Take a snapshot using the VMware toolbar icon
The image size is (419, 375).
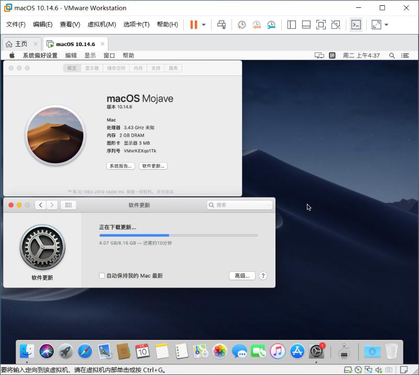(x=241, y=25)
